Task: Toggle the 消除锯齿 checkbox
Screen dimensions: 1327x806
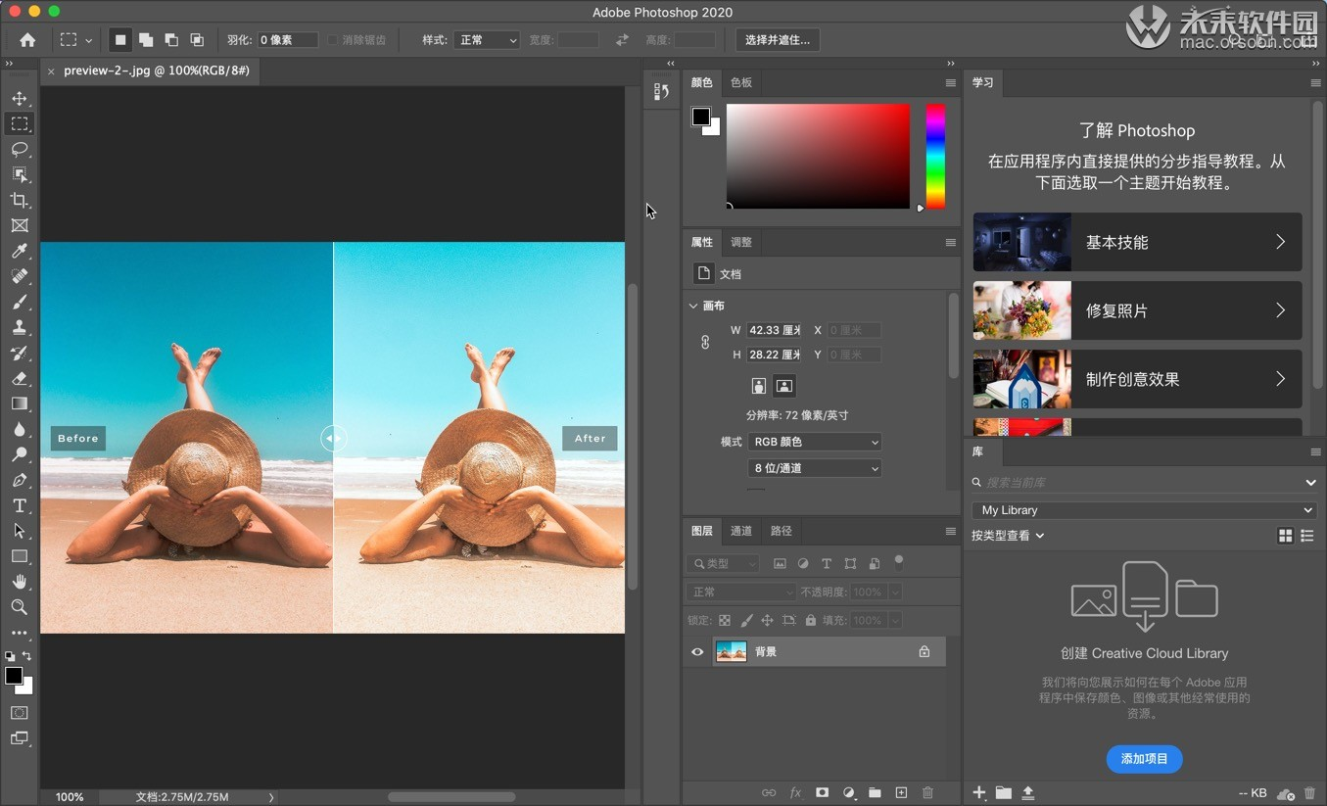Action: [333, 40]
